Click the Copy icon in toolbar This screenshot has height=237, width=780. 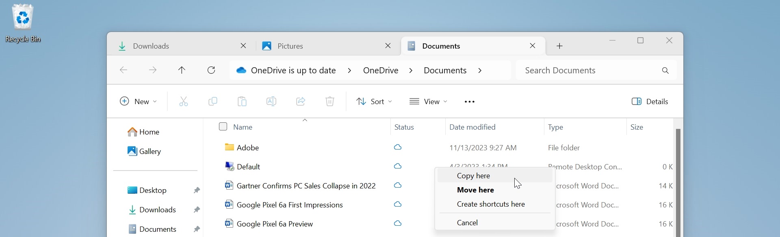[212, 101]
